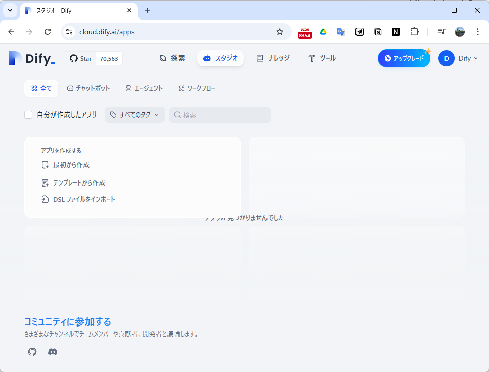Click the blue D account avatar

coord(447,58)
